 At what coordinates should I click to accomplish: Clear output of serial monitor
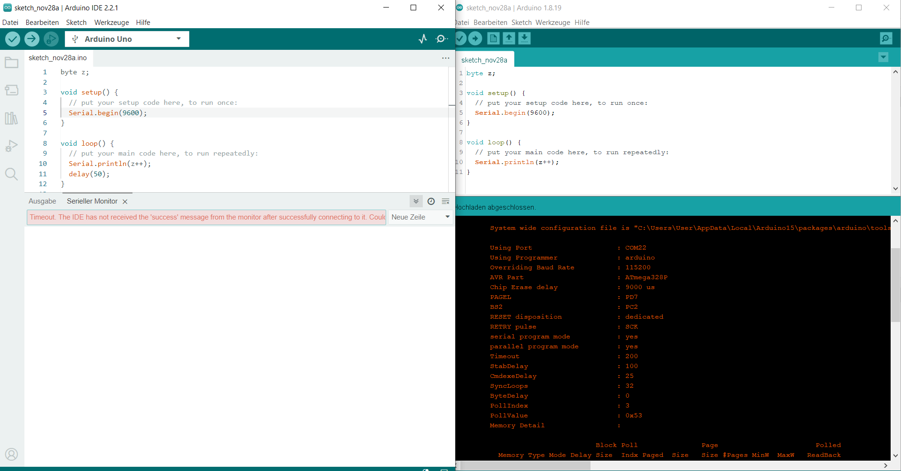[446, 201]
